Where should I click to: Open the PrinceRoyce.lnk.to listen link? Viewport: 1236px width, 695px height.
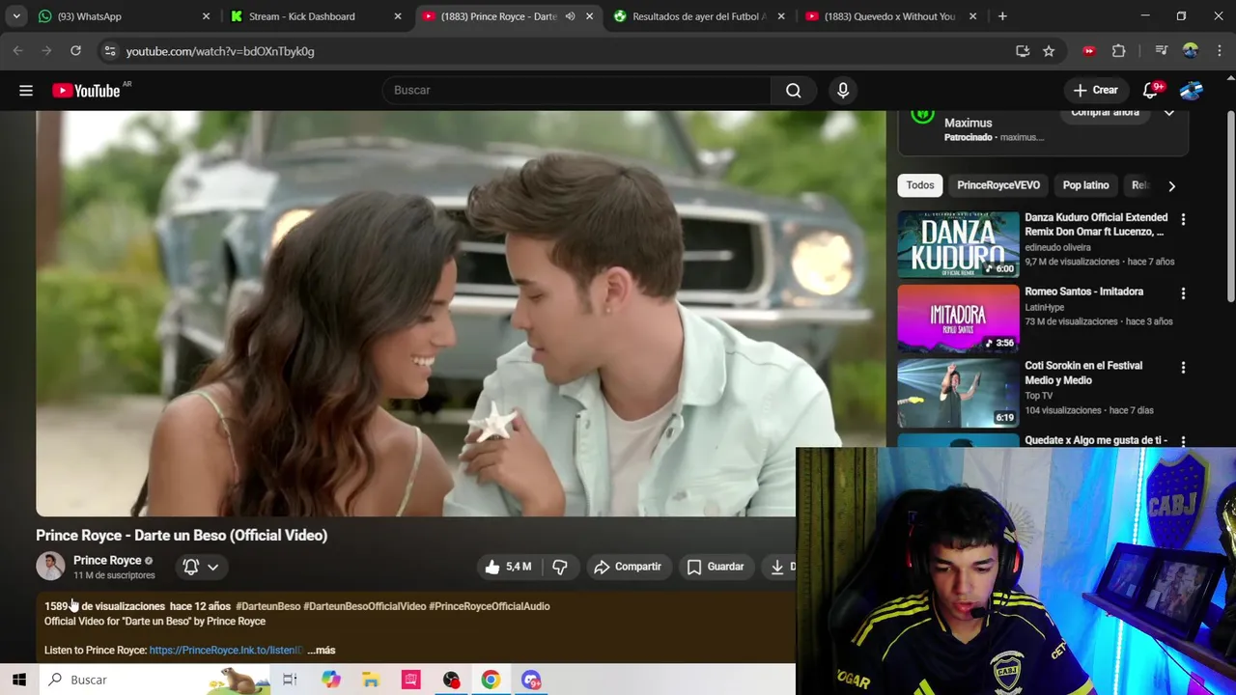226,651
